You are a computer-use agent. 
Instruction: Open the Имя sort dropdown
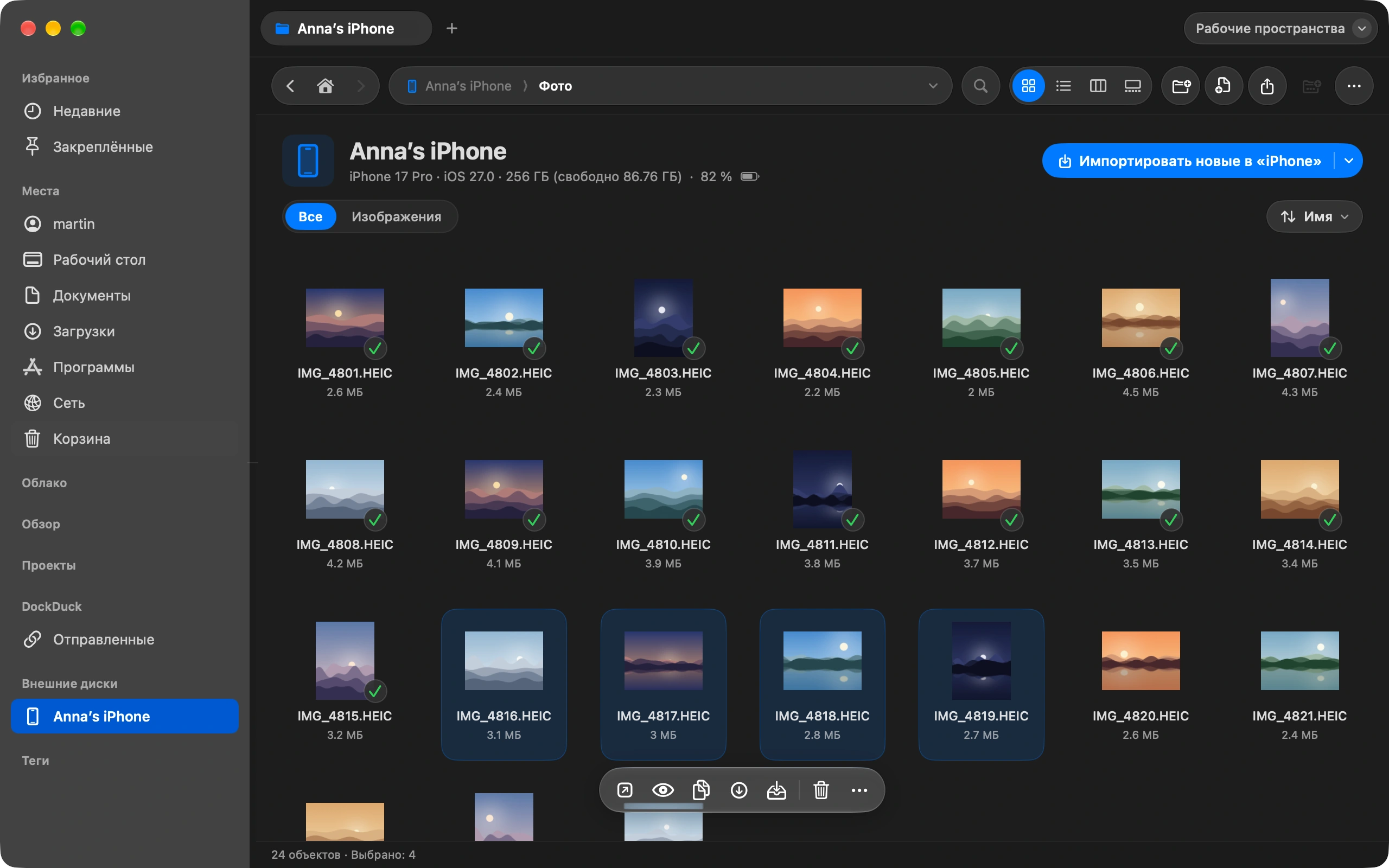coord(1314,216)
